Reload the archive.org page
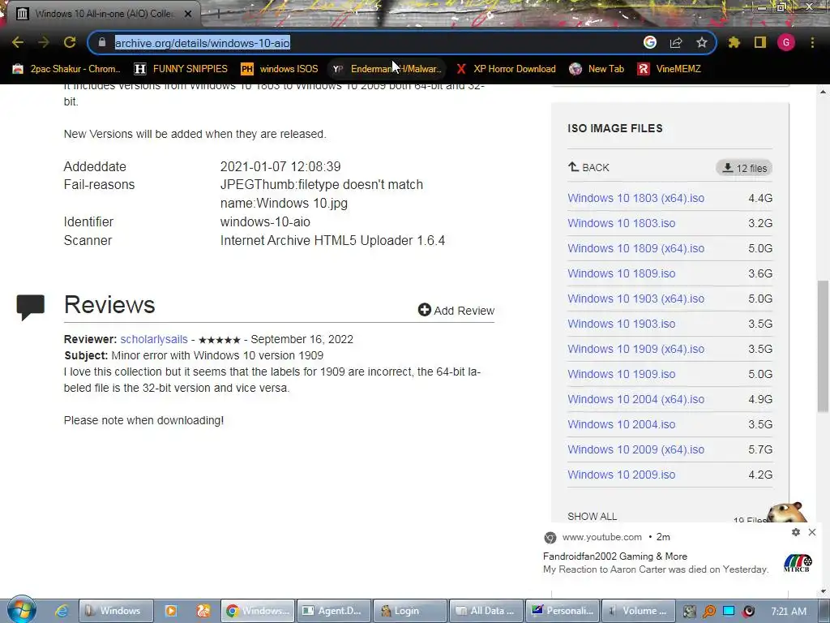The image size is (830, 623). point(70,42)
